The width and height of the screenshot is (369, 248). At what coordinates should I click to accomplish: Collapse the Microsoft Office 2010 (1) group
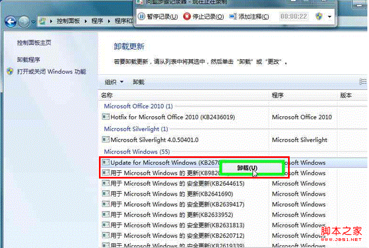click(x=139, y=106)
